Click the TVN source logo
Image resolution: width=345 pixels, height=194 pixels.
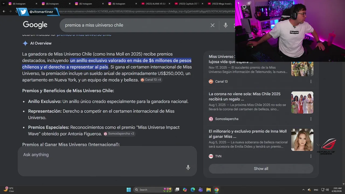point(211,156)
